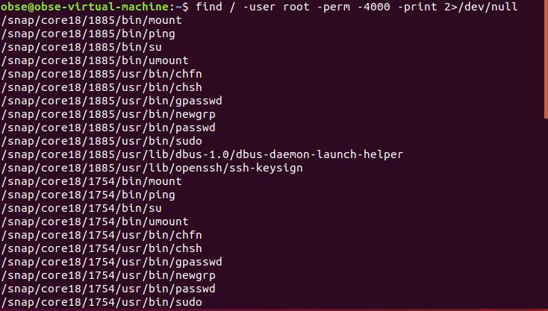Click the terminal scrollbar thumb
The width and height of the screenshot is (548, 311).
[544, 59]
